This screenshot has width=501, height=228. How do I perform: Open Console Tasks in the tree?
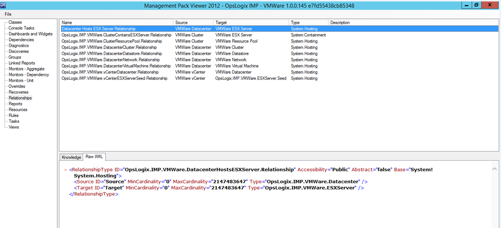tap(21, 28)
